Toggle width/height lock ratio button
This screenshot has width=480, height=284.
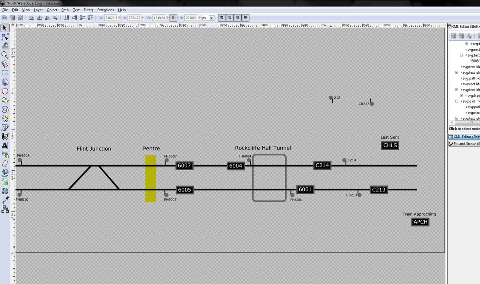click(173, 18)
